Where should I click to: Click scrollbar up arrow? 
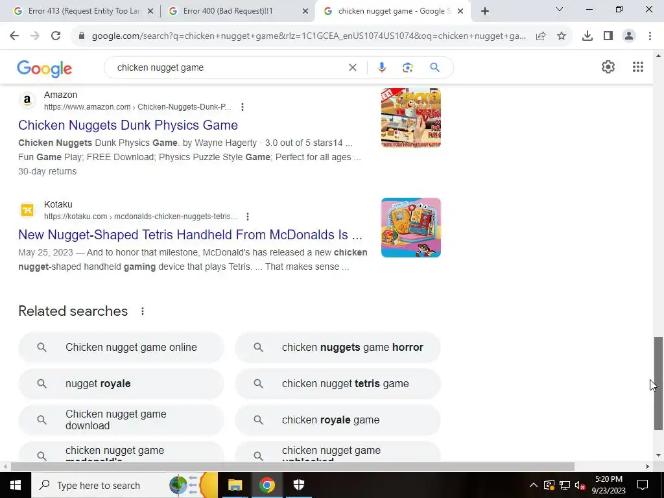[x=658, y=56]
